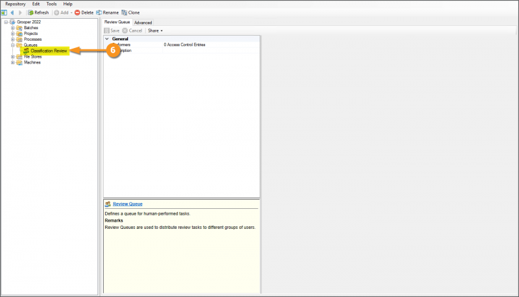Click the Description property value field
The image size is (519, 297).
[210, 51]
